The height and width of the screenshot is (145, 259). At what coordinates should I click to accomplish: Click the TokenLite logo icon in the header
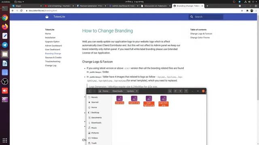point(47,17)
